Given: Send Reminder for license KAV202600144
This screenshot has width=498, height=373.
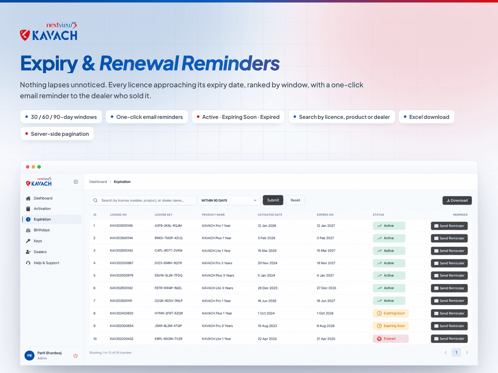Looking at the screenshot, I should click(449, 238).
